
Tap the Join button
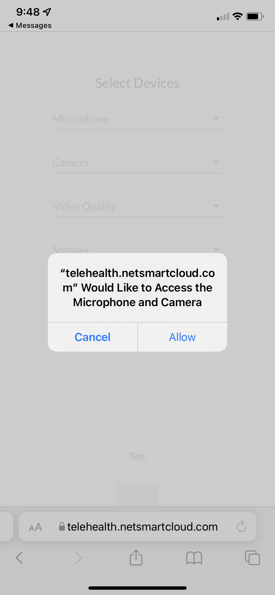coord(137,496)
